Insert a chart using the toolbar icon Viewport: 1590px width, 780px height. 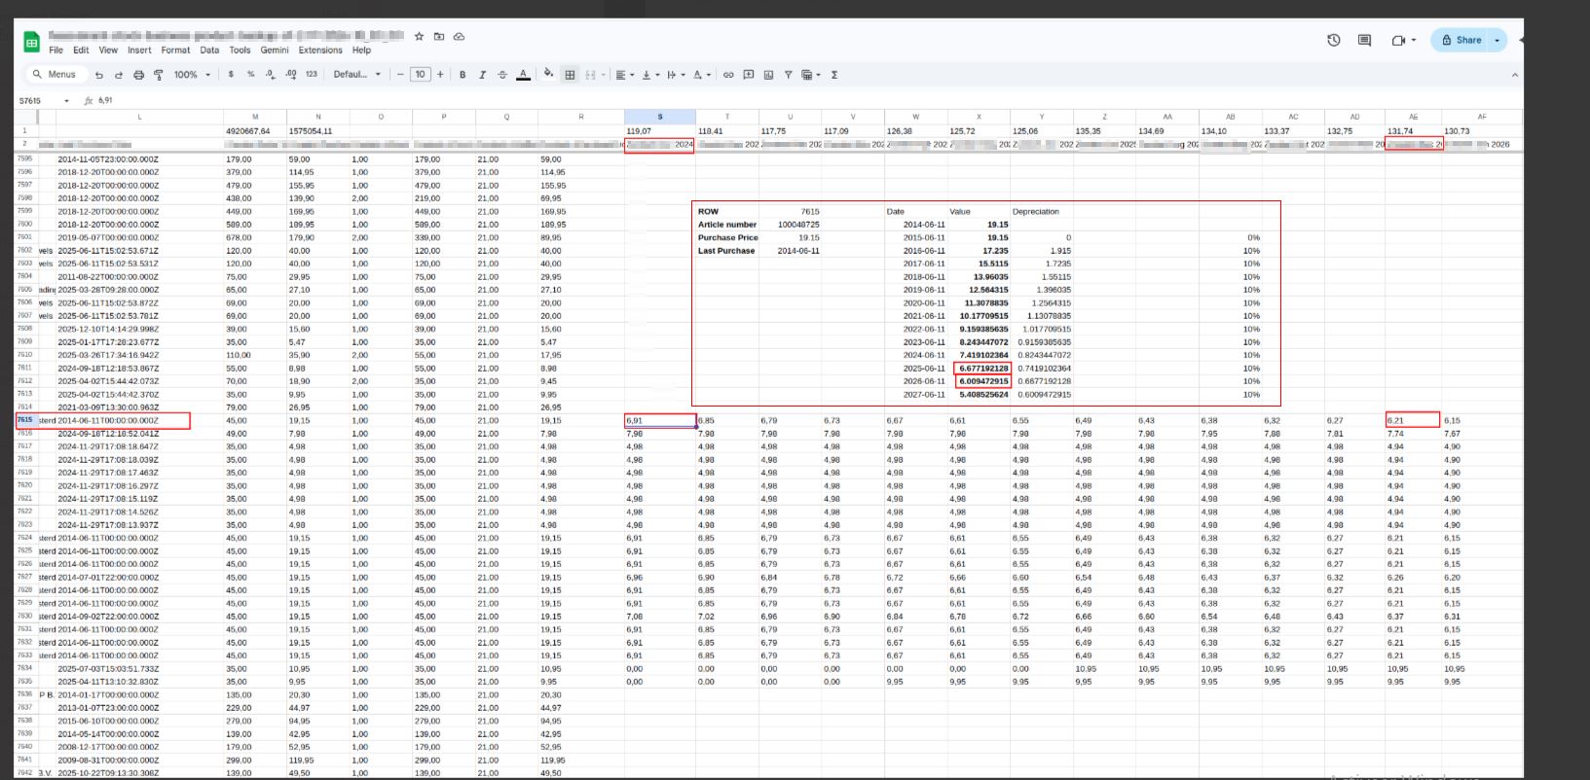pos(768,75)
